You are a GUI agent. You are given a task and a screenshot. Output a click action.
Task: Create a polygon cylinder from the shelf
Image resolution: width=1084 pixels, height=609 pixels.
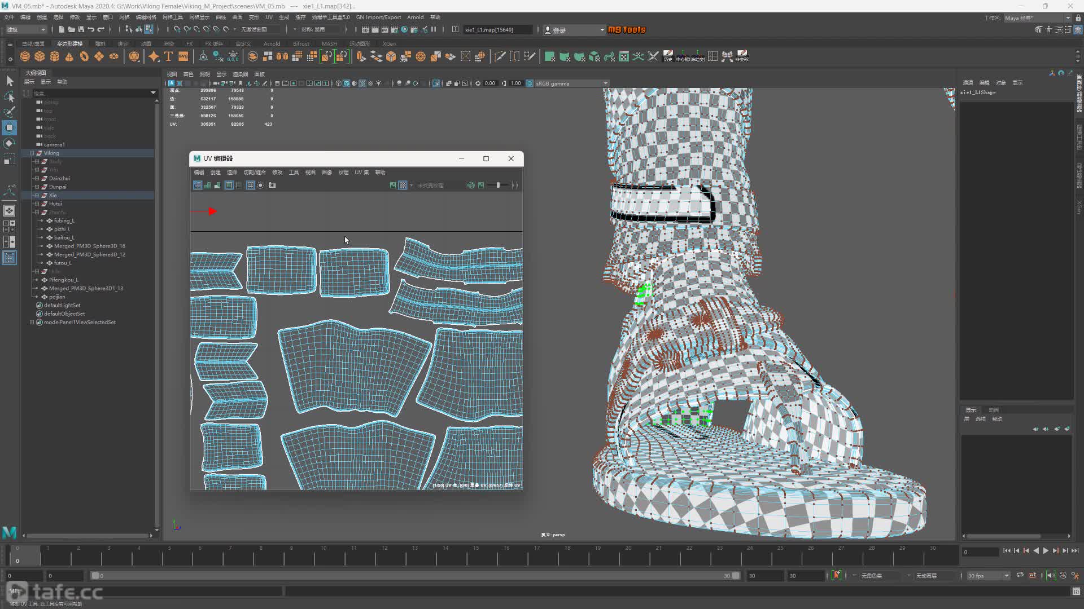55,56
